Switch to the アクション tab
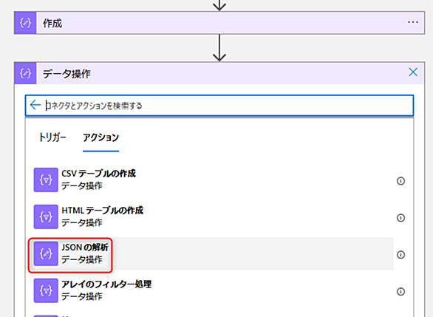 pyautogui.click(x=100, y=137)
